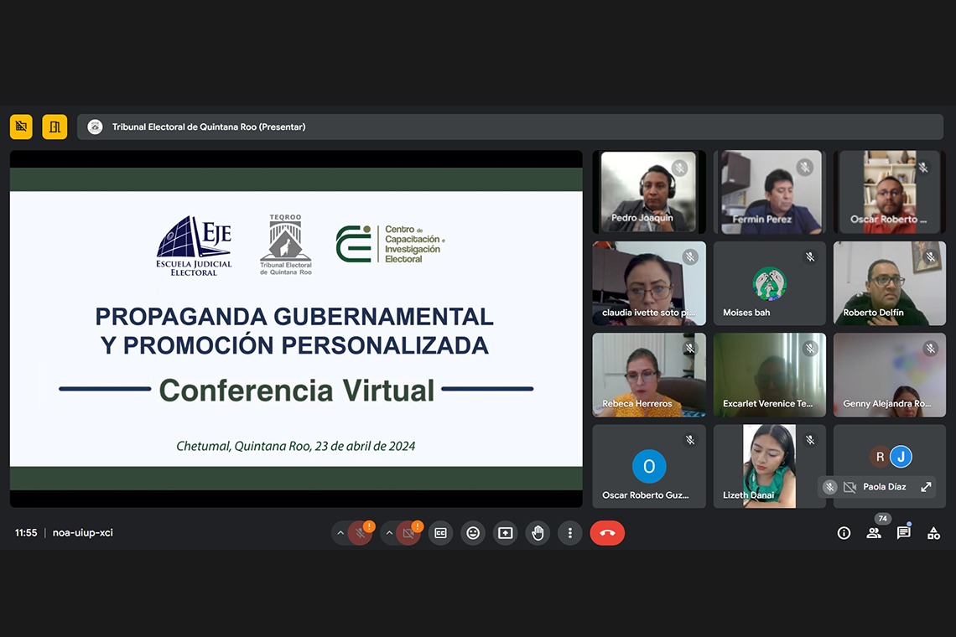This screenshot has width=956, height=637.
Task: Open the chat with everyone panel
Action: [903, 533]
